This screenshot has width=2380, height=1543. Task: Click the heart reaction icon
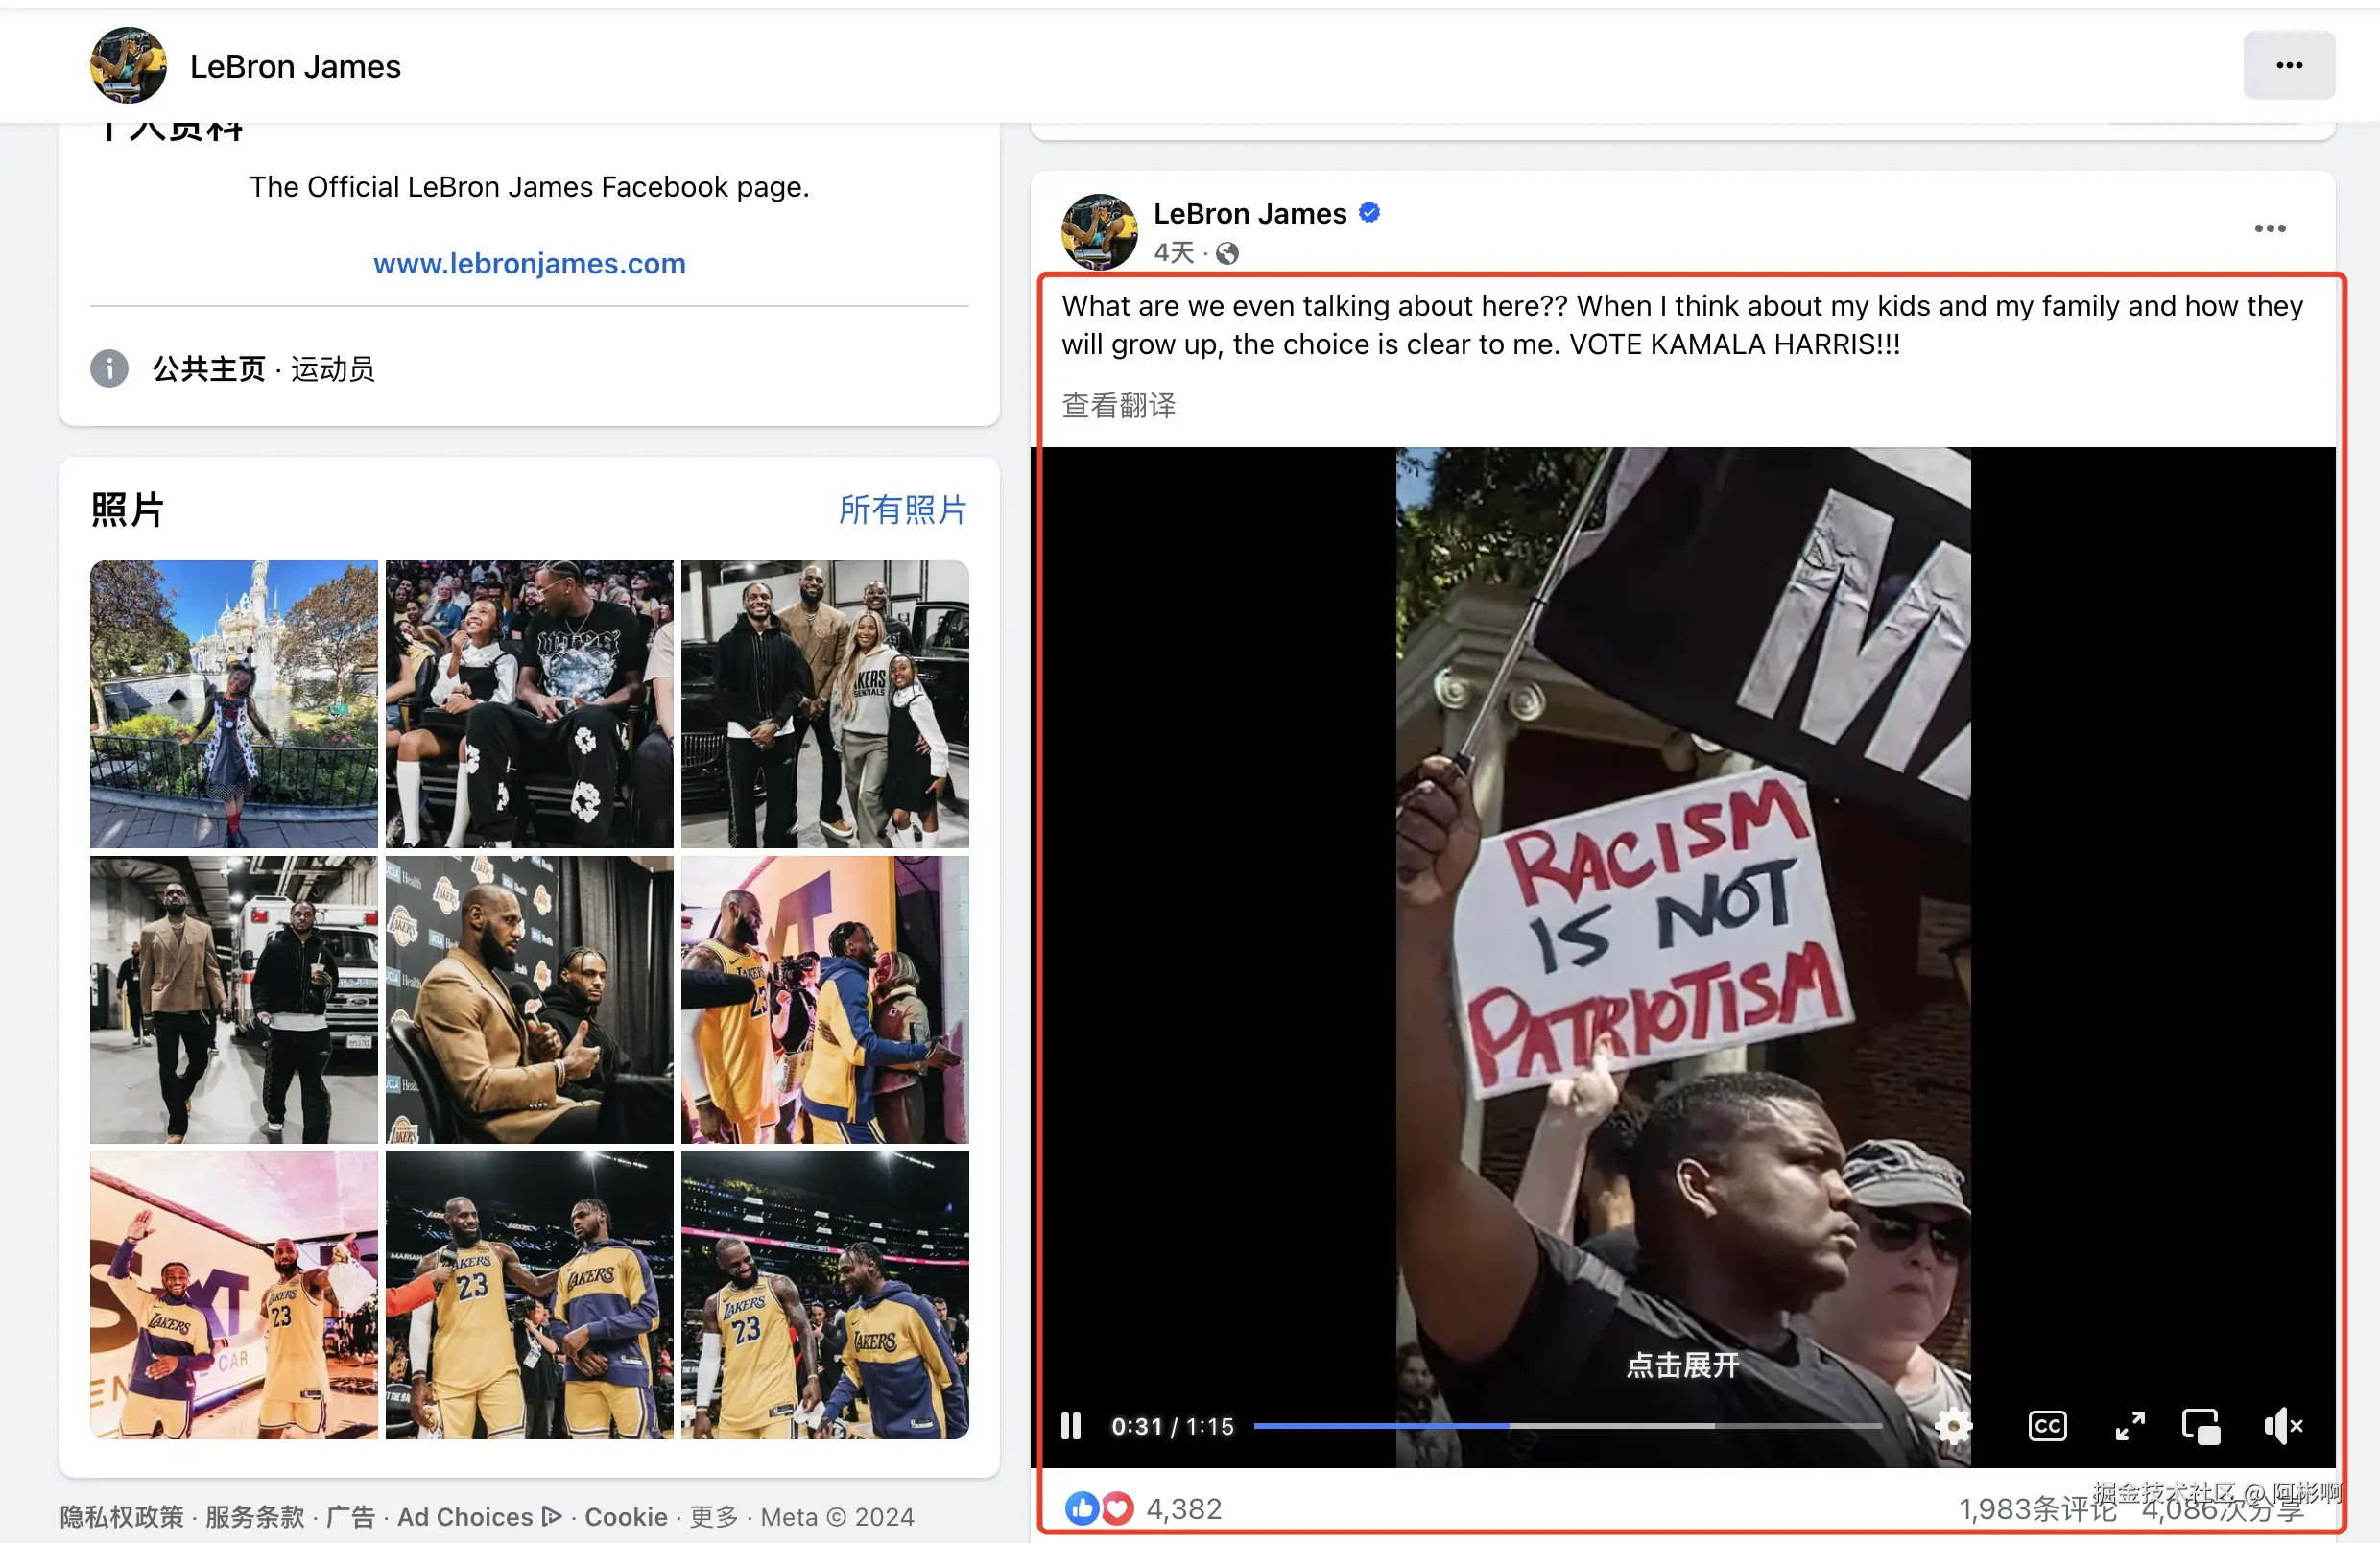point(1117,1508)
